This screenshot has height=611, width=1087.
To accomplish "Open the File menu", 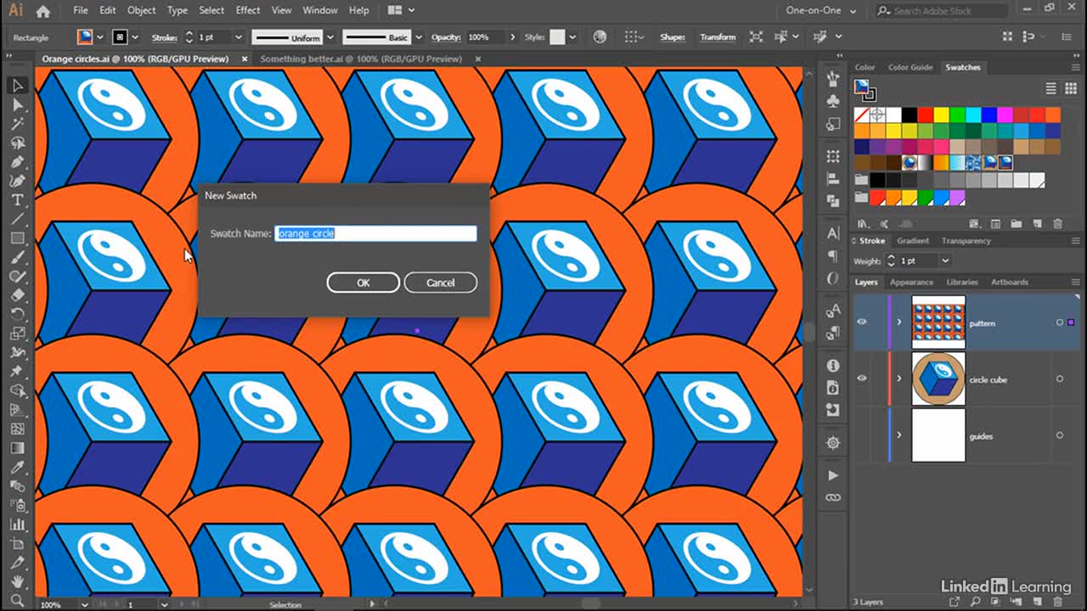I will [81, 10].
